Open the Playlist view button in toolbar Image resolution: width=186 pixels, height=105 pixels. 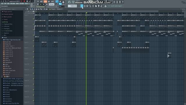(x=82, y=6)
